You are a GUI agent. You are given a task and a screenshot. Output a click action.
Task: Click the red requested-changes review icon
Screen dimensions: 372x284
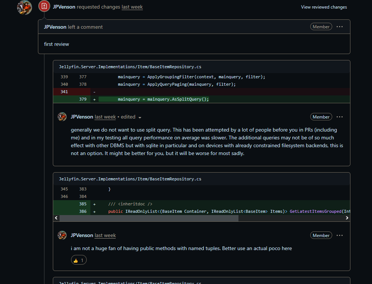(44, 6)
